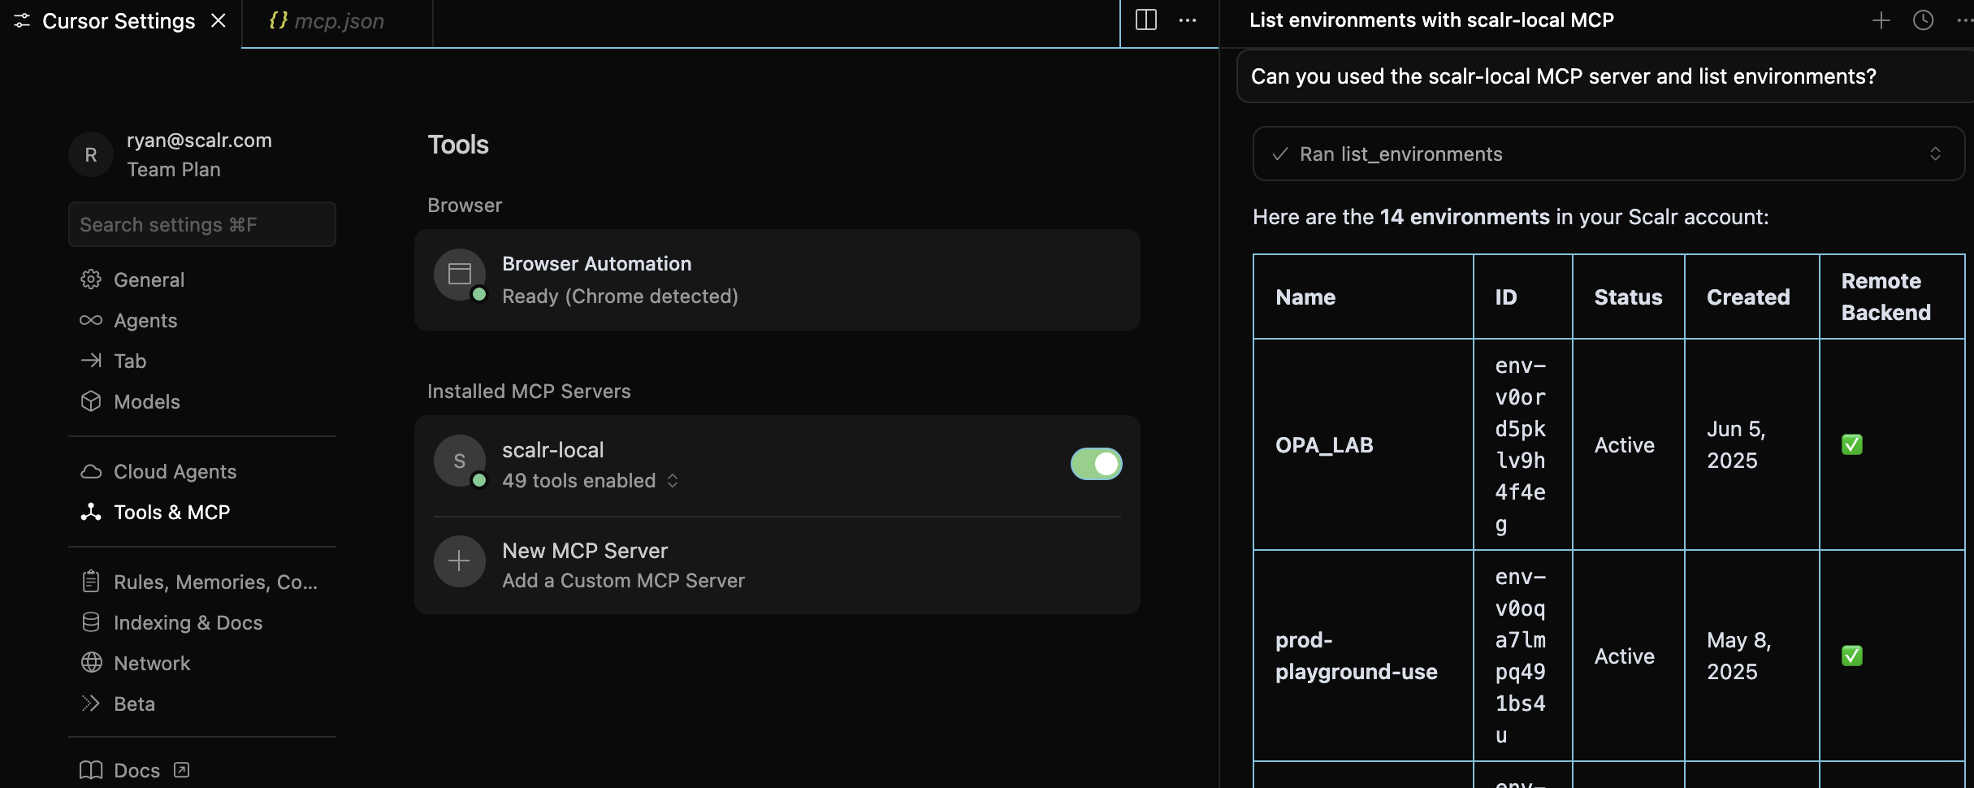The width and height of the screenshot is (1974, 788).
Task: Open Agents settings section
Action: pos(202,320)
